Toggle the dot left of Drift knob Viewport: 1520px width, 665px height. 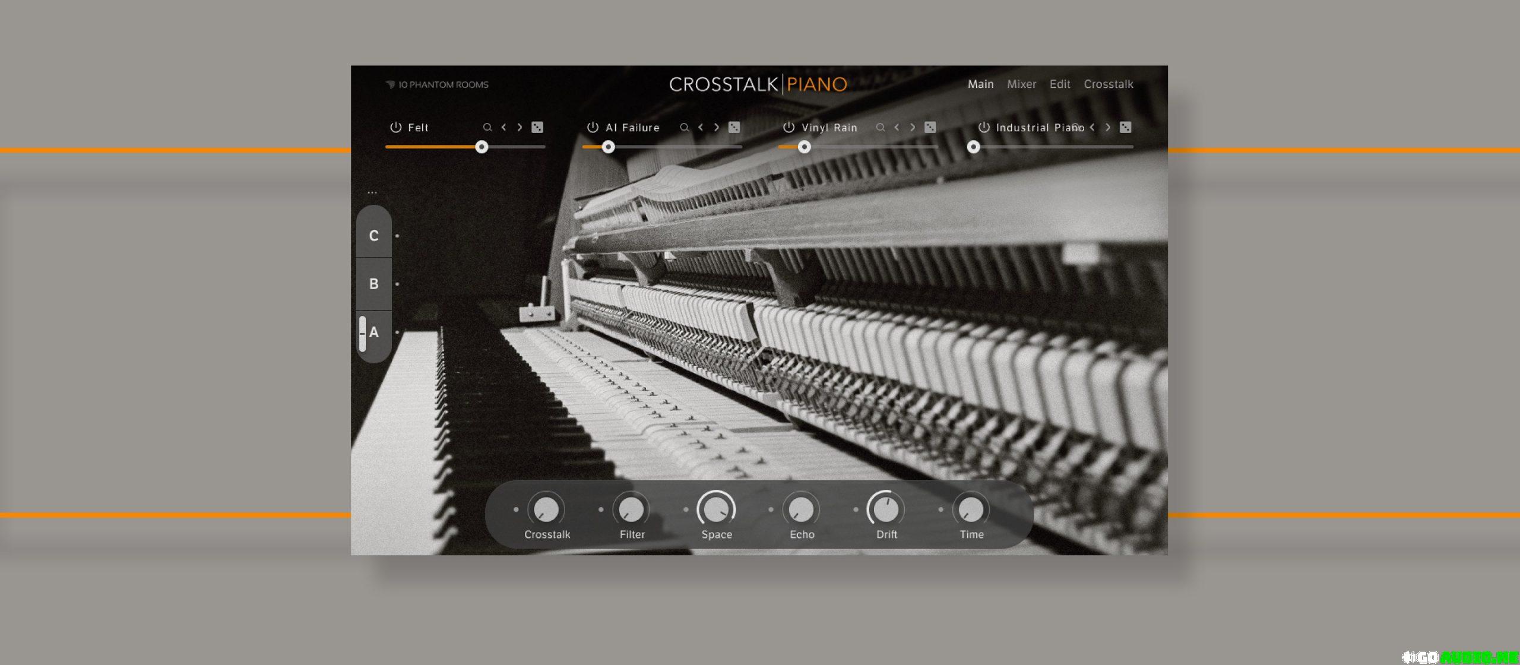[856, 509]
